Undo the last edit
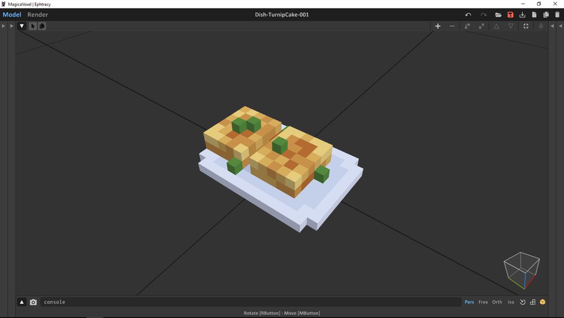Screen dimensions: 564x318 [468, 15]
